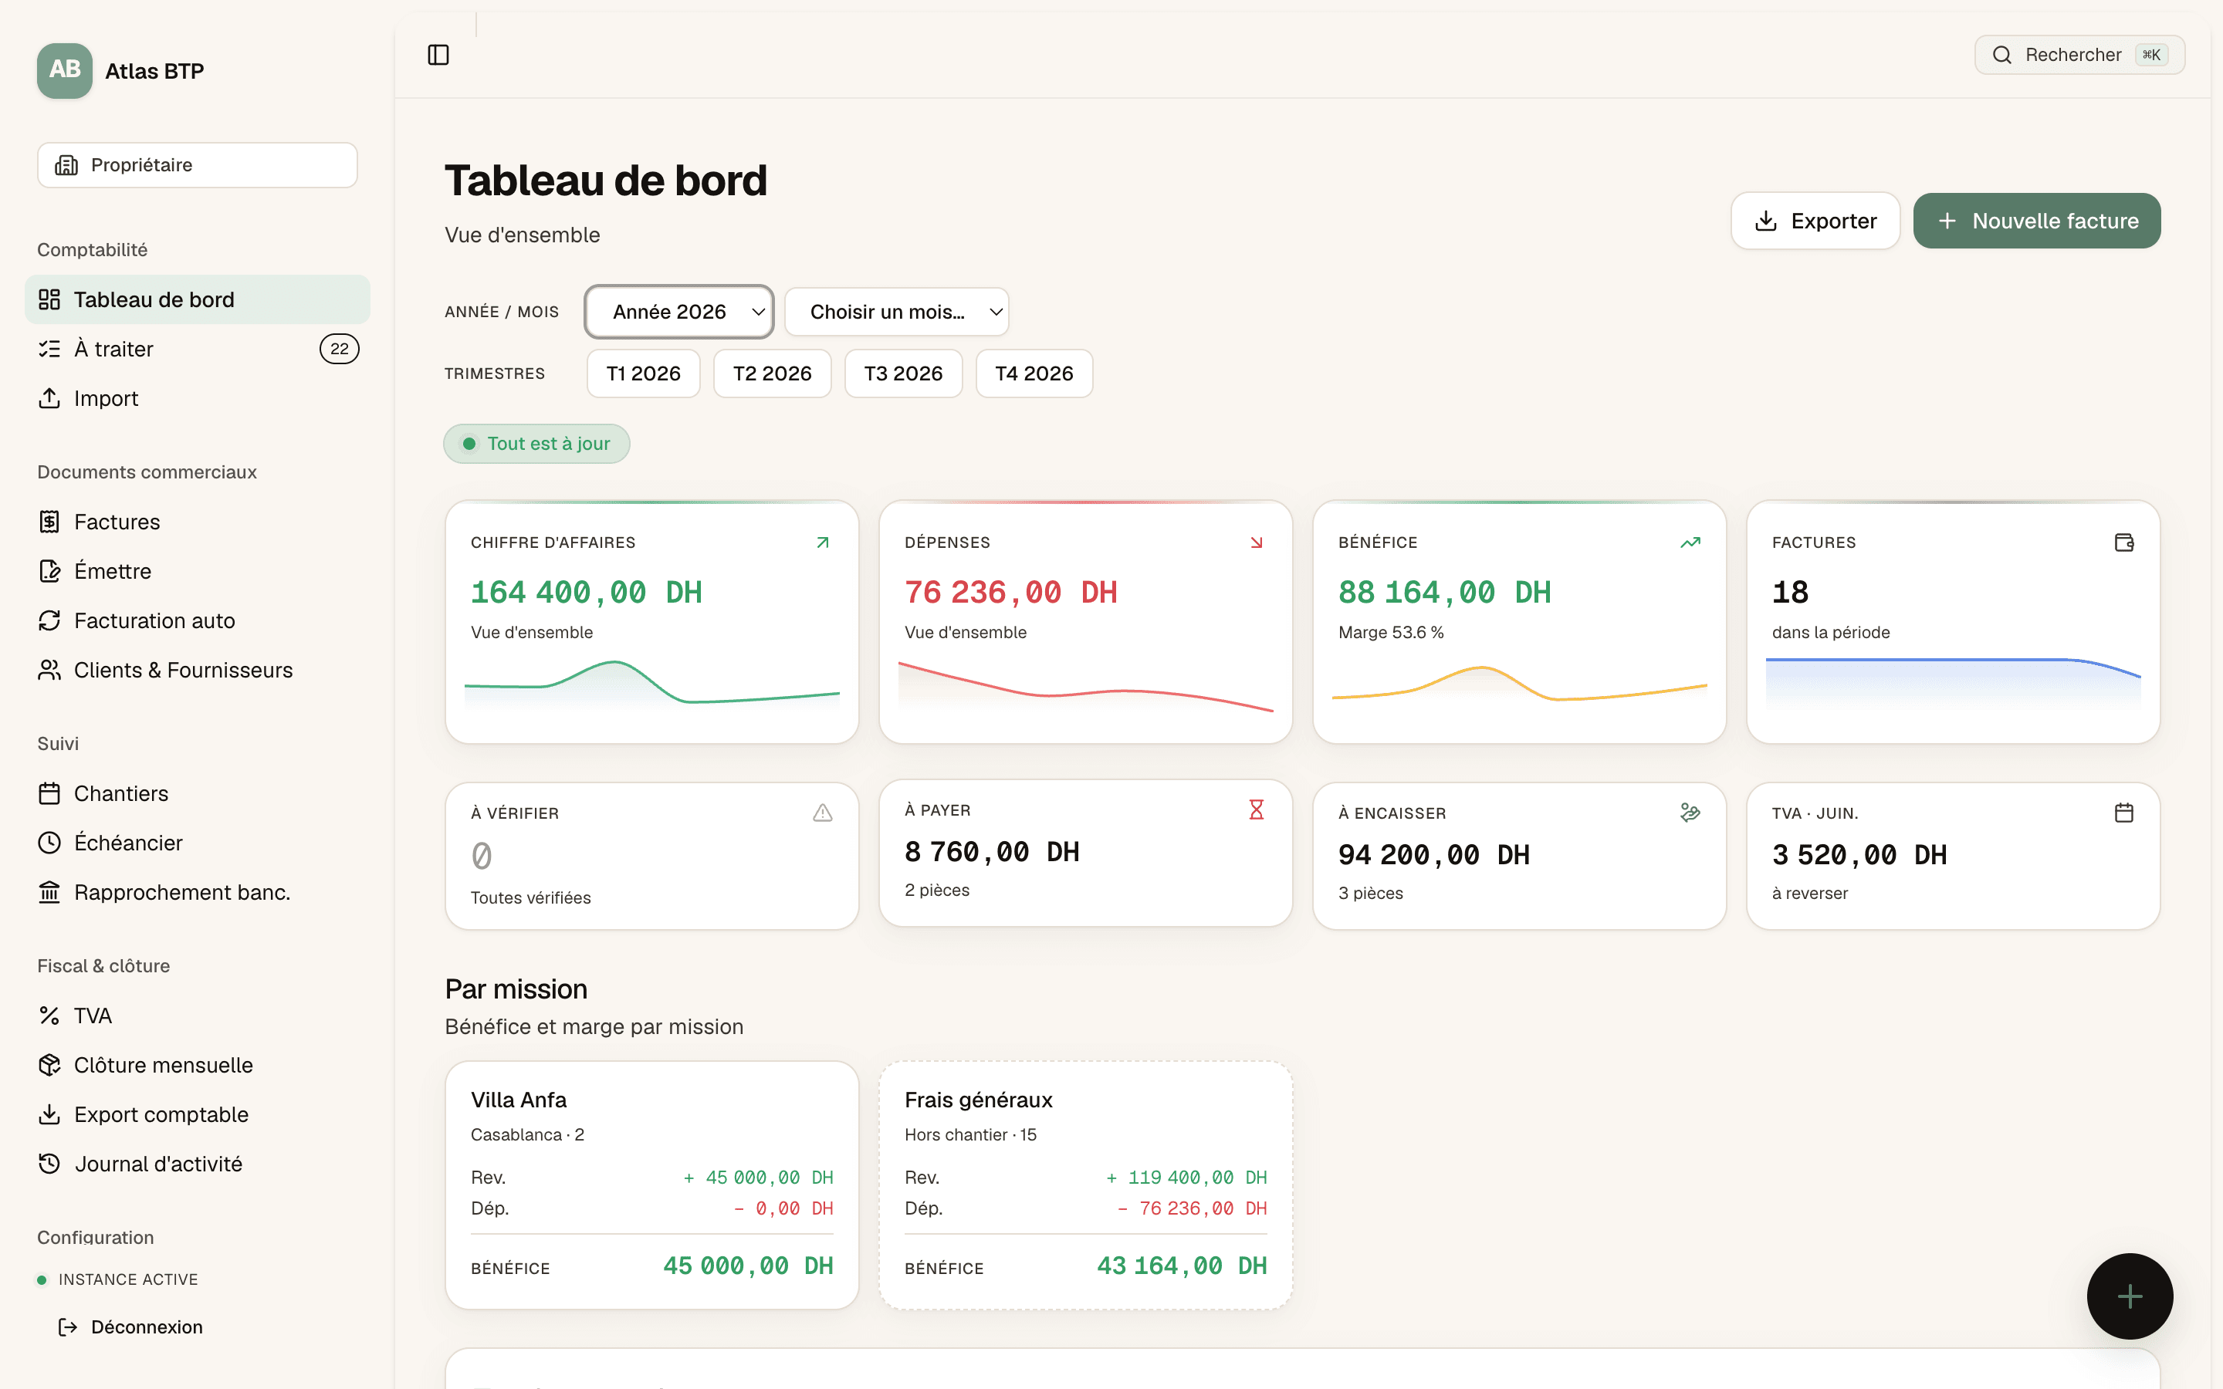The width and height of the screenshot is (2223, 1389).
Task: Open À traiter in the sidebar
Action: point(198,349)
